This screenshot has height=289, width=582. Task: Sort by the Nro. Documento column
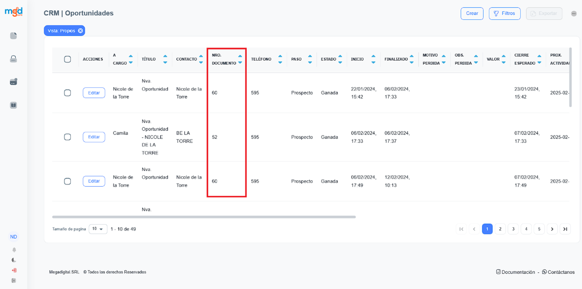coord(240,59)
